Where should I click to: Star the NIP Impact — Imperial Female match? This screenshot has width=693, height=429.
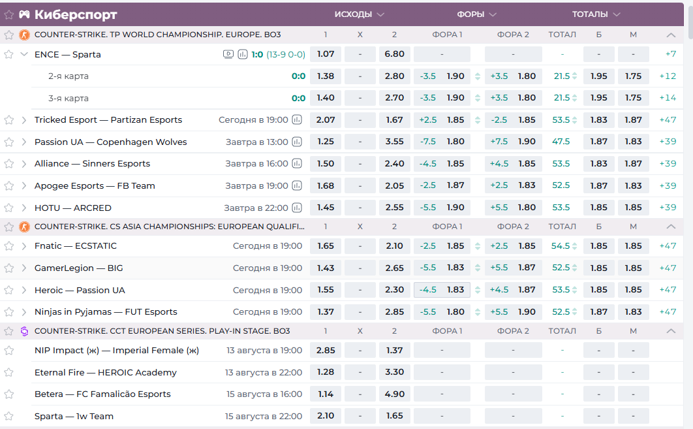(9, 350)
